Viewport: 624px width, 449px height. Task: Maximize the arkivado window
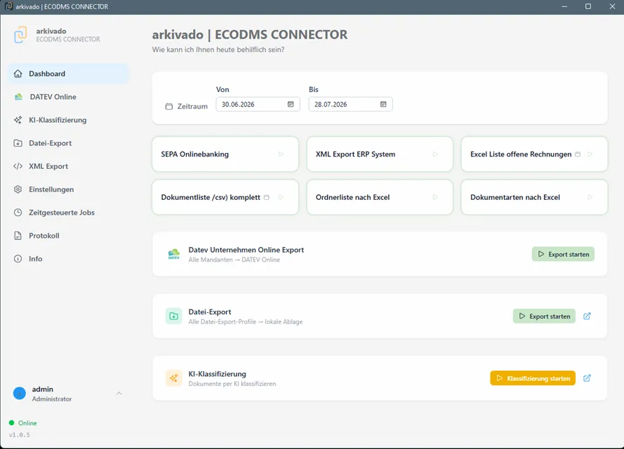[588, 6]
